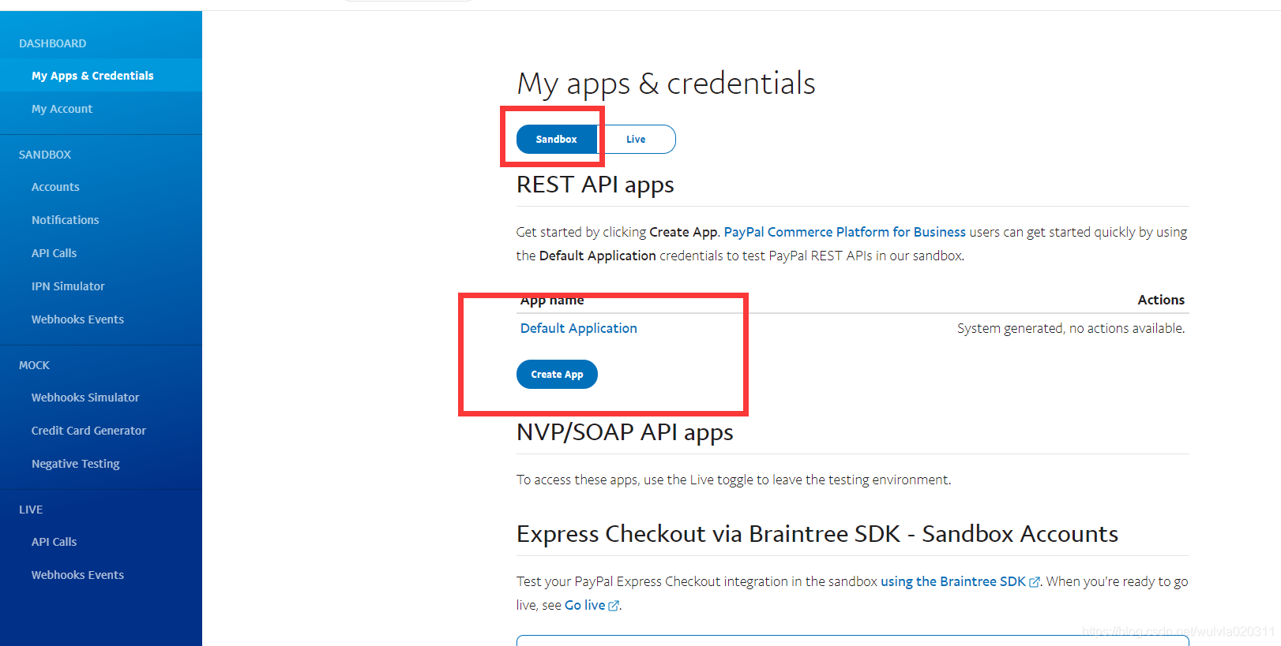Switch to Sandbox toggle

point(557,140)
